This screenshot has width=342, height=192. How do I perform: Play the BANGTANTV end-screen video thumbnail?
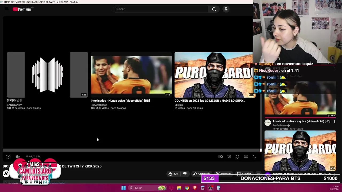47,75
